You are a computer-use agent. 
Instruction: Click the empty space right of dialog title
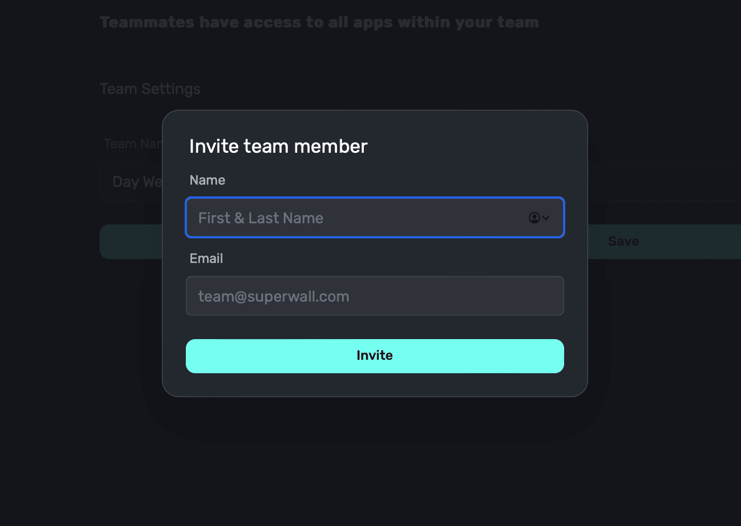476,147
